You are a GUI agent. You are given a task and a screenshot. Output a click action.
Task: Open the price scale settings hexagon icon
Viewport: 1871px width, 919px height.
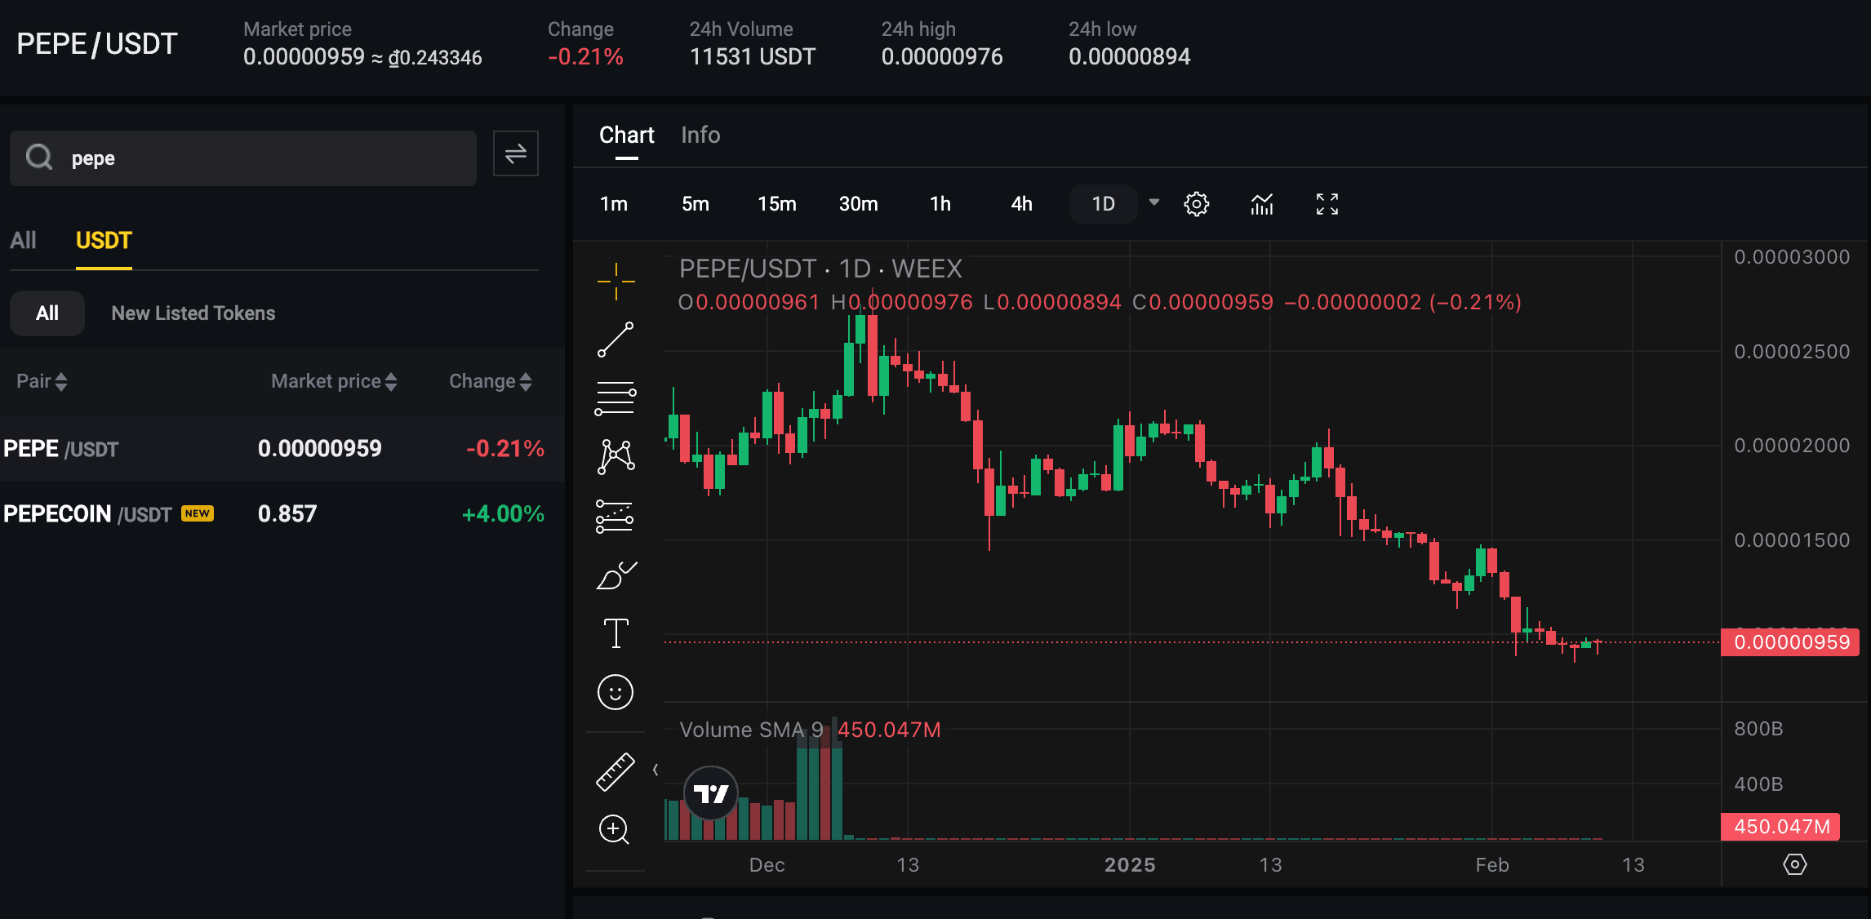pyautogui.click(x=1795, y=864)
